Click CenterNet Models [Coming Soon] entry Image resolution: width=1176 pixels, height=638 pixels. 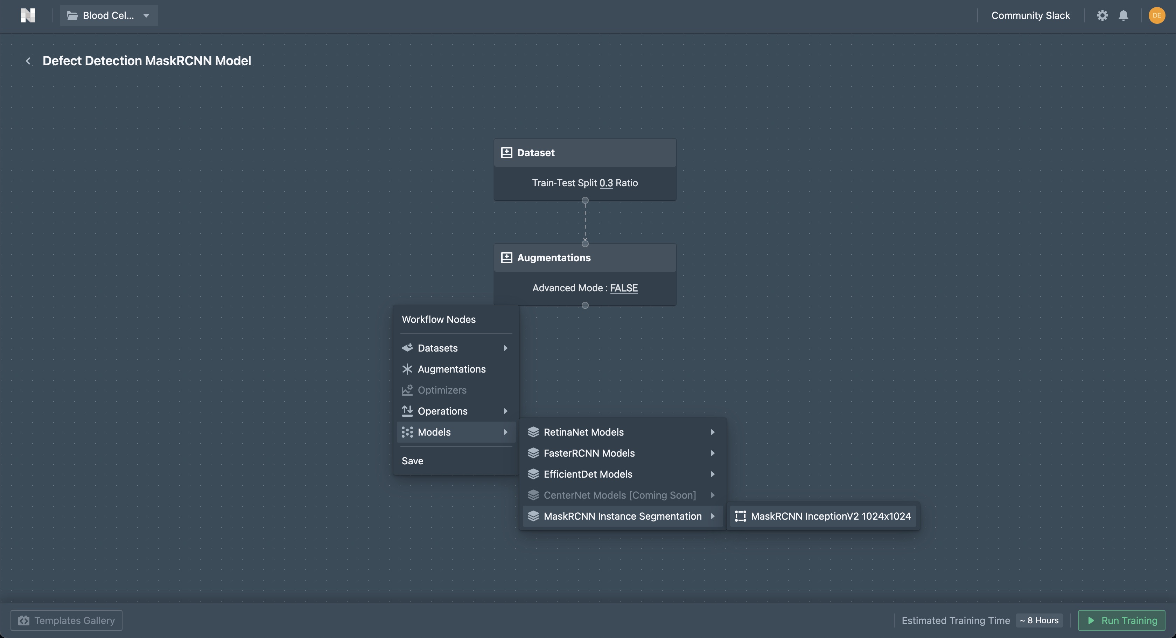pos(623,495)
